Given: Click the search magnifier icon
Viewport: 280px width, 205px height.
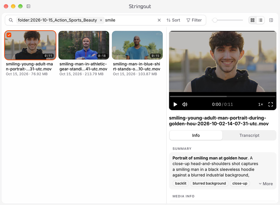Looking at the screenshot, I should 11,20.
